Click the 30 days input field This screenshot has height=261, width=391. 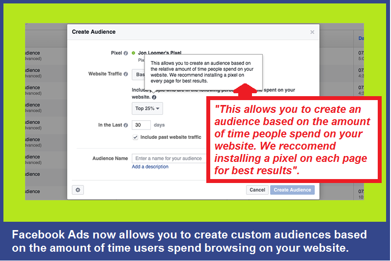pos(141,125)
